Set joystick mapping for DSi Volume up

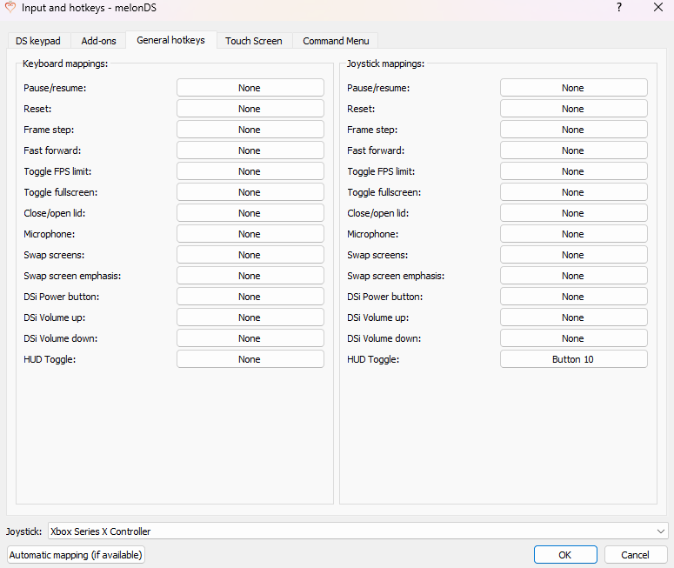[x=573, y=317]
